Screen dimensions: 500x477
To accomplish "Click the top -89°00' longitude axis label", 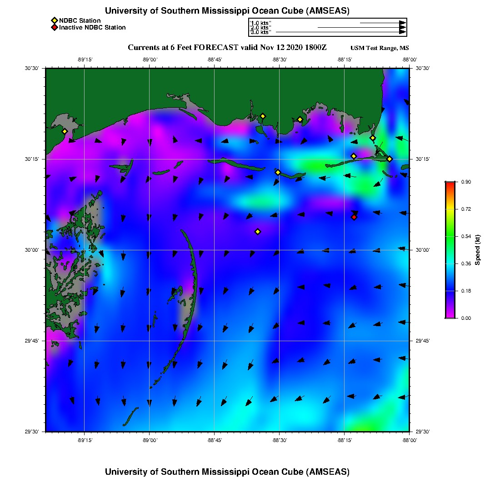I will [x=150, y=60].
